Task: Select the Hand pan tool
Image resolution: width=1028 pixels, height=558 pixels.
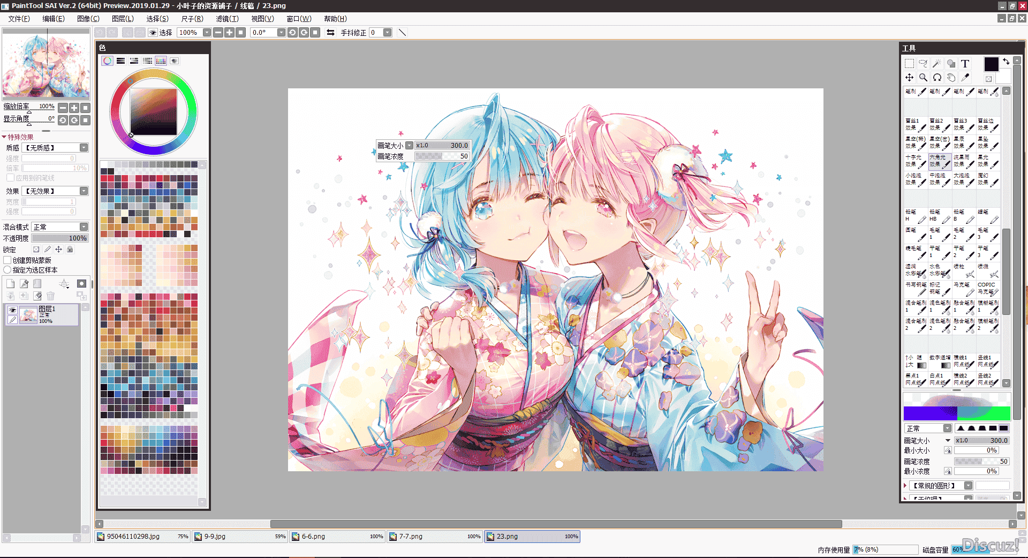Action: 951,78
